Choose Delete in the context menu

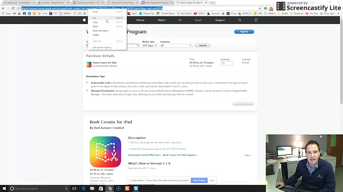[107, 35]
